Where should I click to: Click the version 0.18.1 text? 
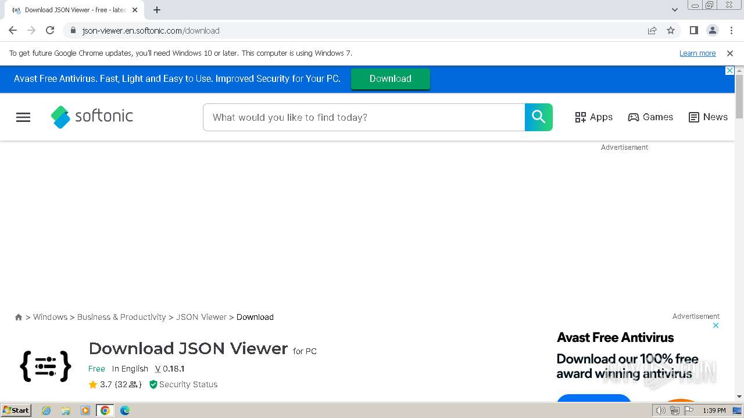click(170, 369)
